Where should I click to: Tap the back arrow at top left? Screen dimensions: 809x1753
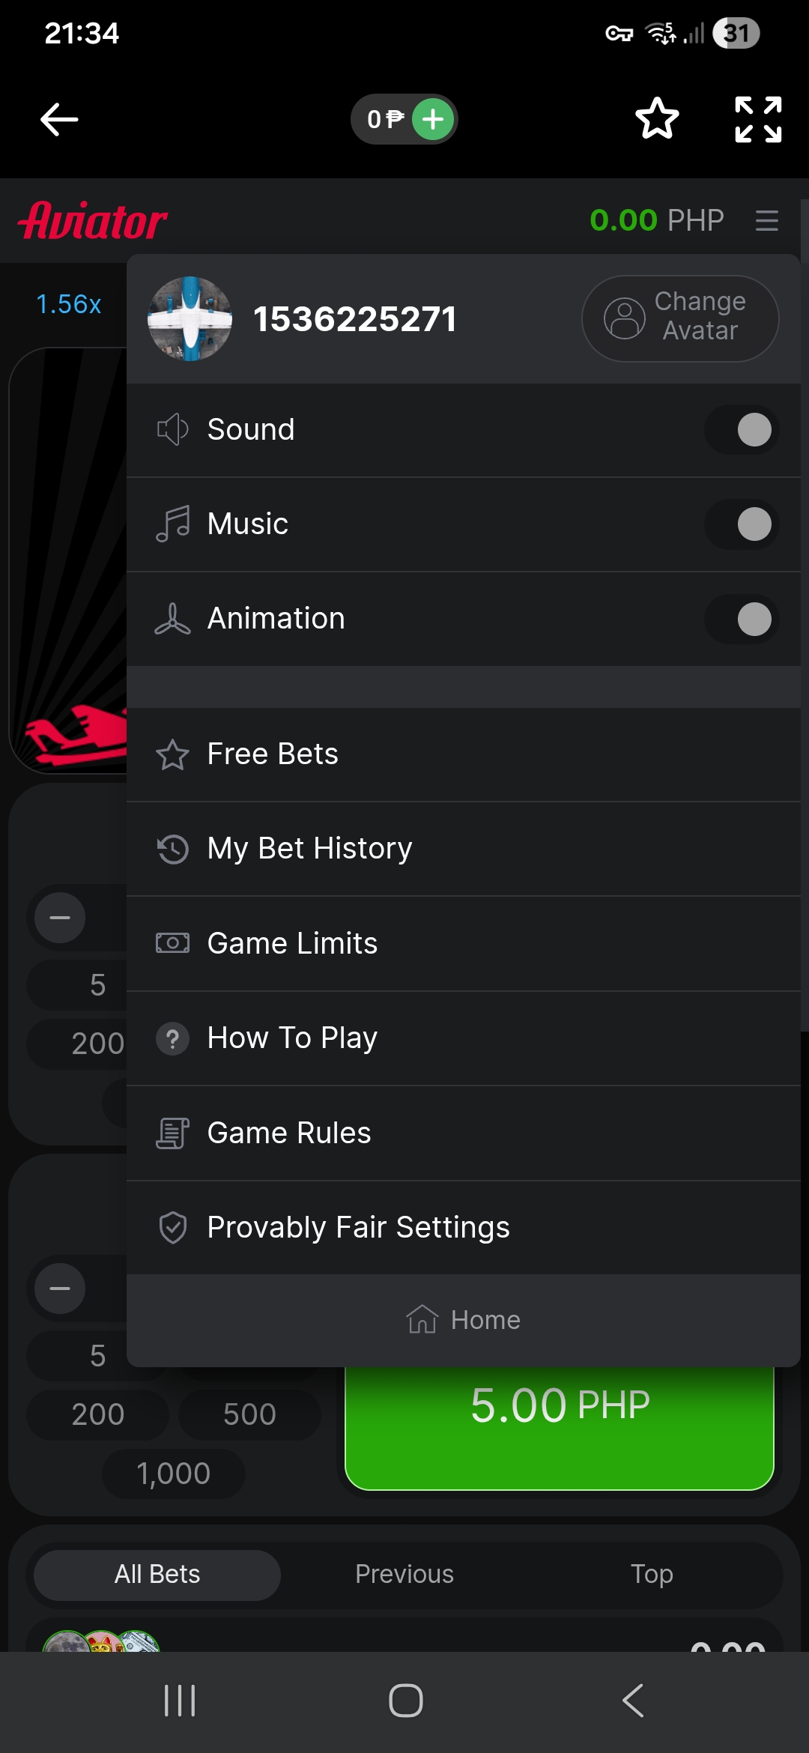click(59, 119)
